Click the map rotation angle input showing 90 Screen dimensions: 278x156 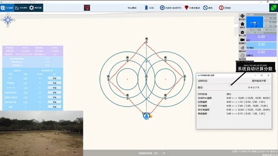pos(164,153)
